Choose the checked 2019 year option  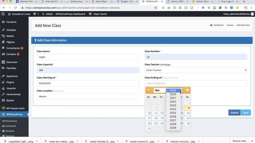[173, 91]
